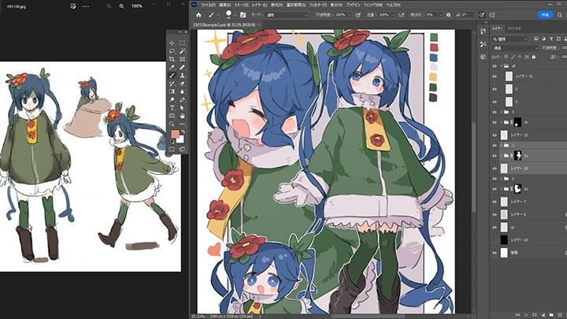This screenshot has width=567, height=319.
Task: Select the Zoom magnifier tool
Action: (x=172, y=124)
